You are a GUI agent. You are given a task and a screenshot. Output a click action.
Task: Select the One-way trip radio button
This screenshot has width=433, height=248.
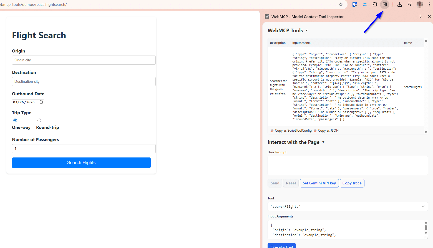15,121
